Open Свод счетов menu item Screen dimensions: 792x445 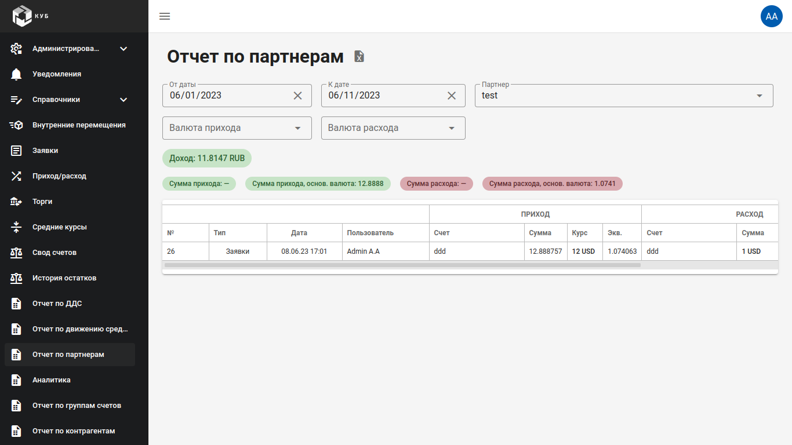(x=70, y=253)
